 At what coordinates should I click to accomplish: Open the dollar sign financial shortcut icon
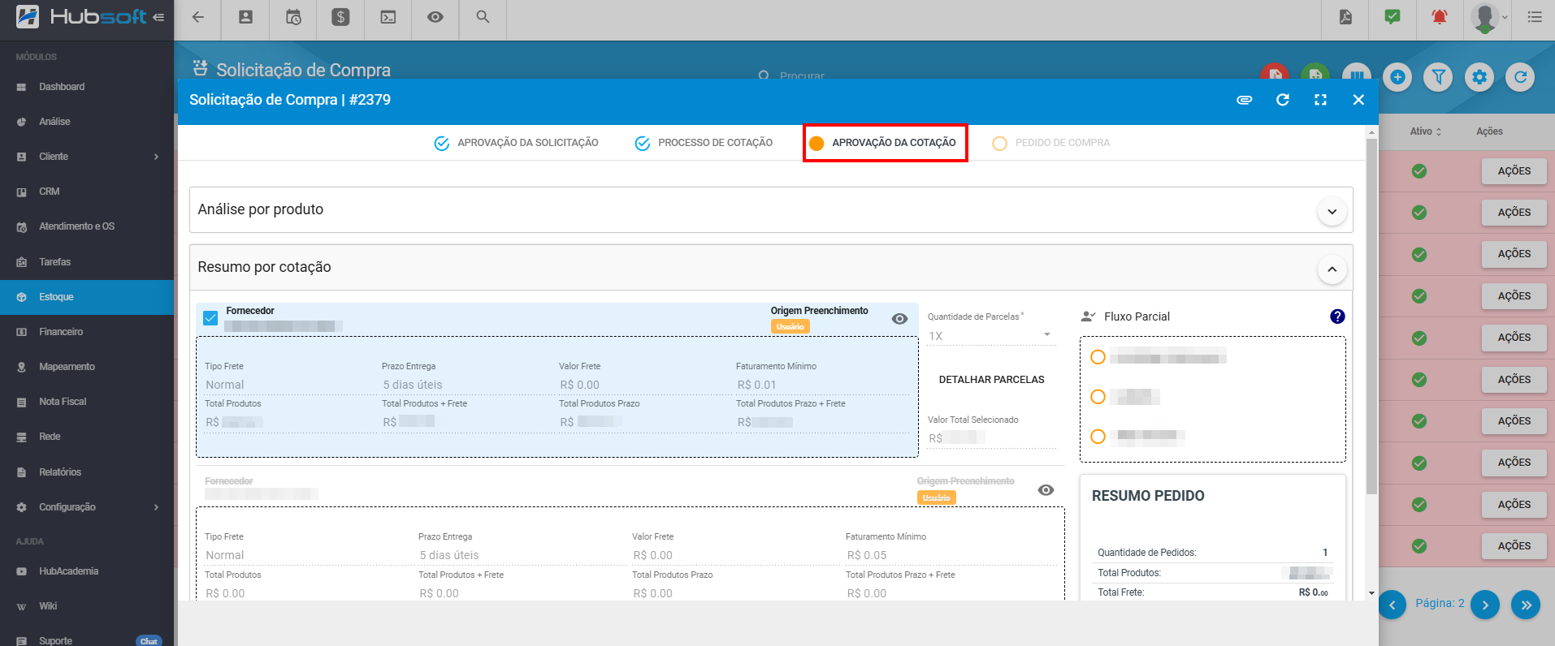pos(340,17)
